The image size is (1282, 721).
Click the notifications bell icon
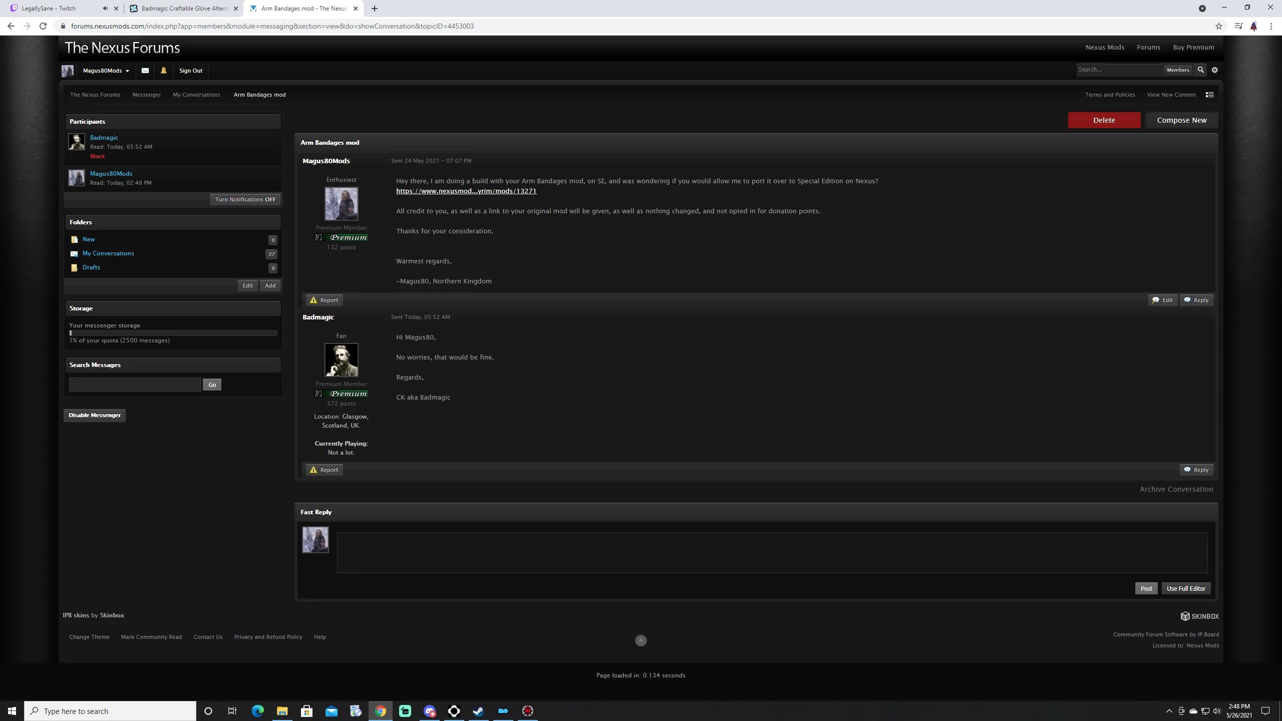pos(163,71)
